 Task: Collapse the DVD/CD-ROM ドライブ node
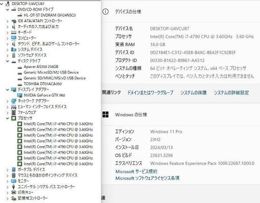pyautogui.click(x=8, y=10)
